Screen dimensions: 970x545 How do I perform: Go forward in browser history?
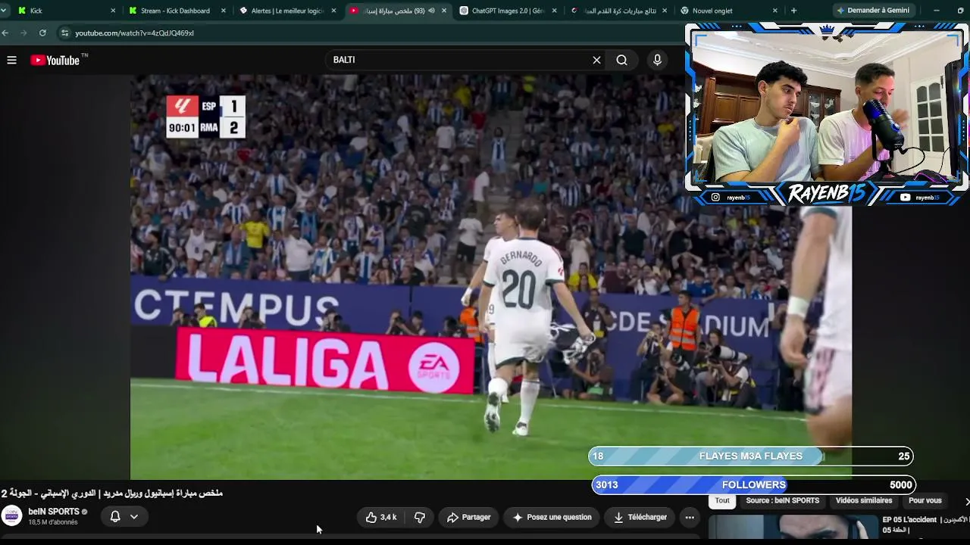coord(23,33)
